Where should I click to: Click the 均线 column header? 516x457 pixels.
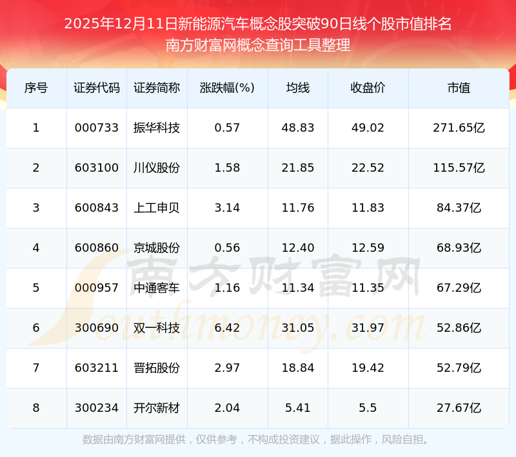point(298,88)
